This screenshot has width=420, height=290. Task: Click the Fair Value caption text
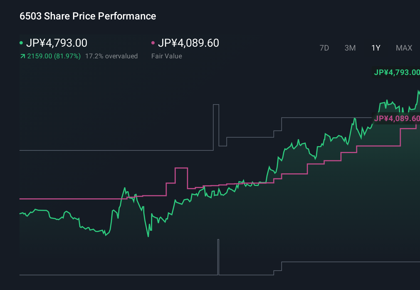pyautogui.click(x=167, y=56)
